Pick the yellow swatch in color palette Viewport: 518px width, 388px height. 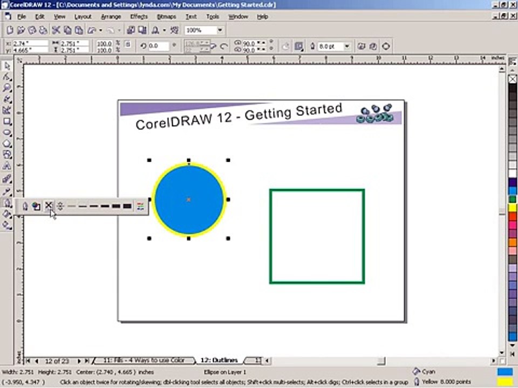click(x=513, y=208)
